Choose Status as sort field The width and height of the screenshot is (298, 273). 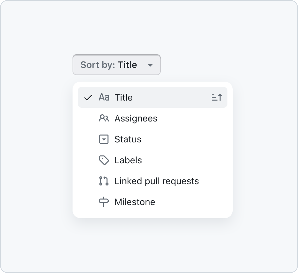pos(152,139)
